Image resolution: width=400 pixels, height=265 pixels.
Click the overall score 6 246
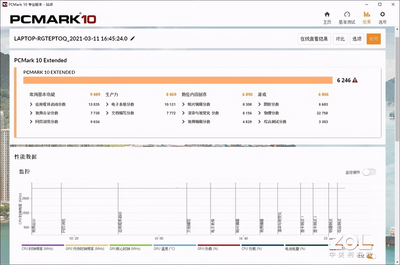pos(344,80)
